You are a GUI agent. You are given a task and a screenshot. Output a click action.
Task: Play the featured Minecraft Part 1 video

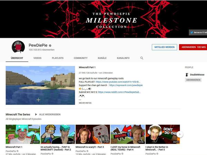pyautogui.click(x=40, y=85)
